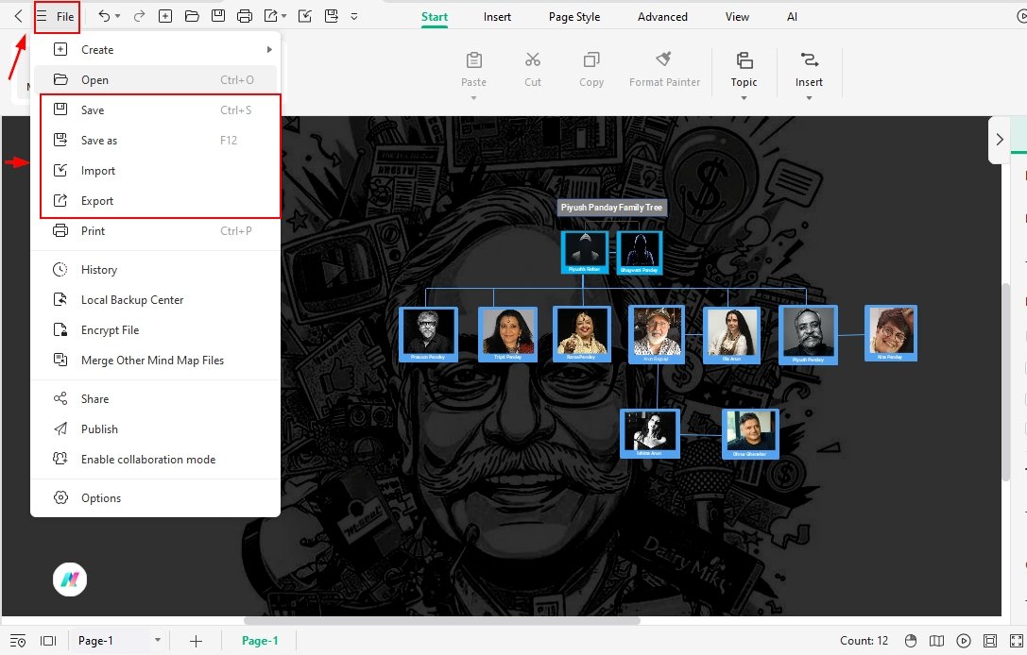Click the Undo arrow icon
Screen dimensions: 1027x655
[x=102, y=15]
